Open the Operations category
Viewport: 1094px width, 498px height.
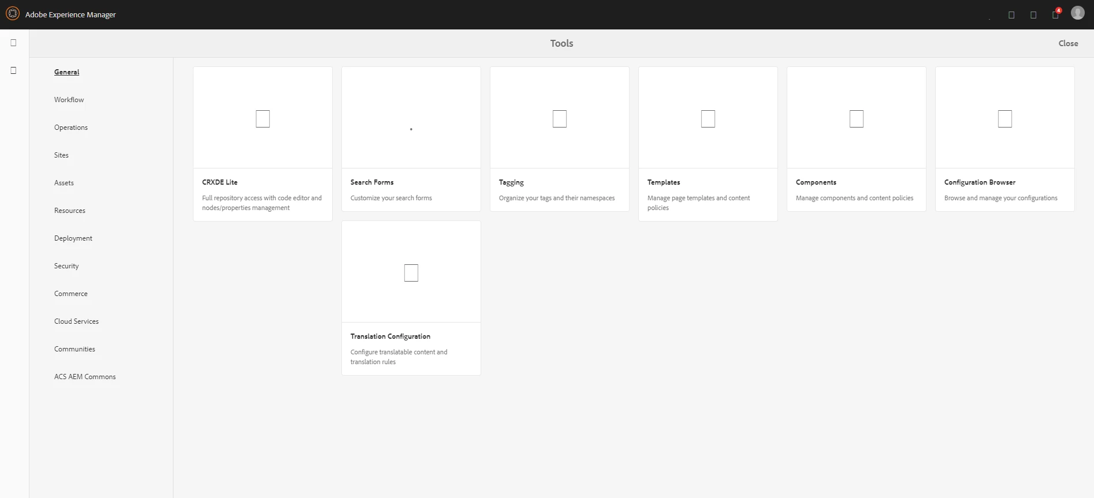[x=71, y=128]
